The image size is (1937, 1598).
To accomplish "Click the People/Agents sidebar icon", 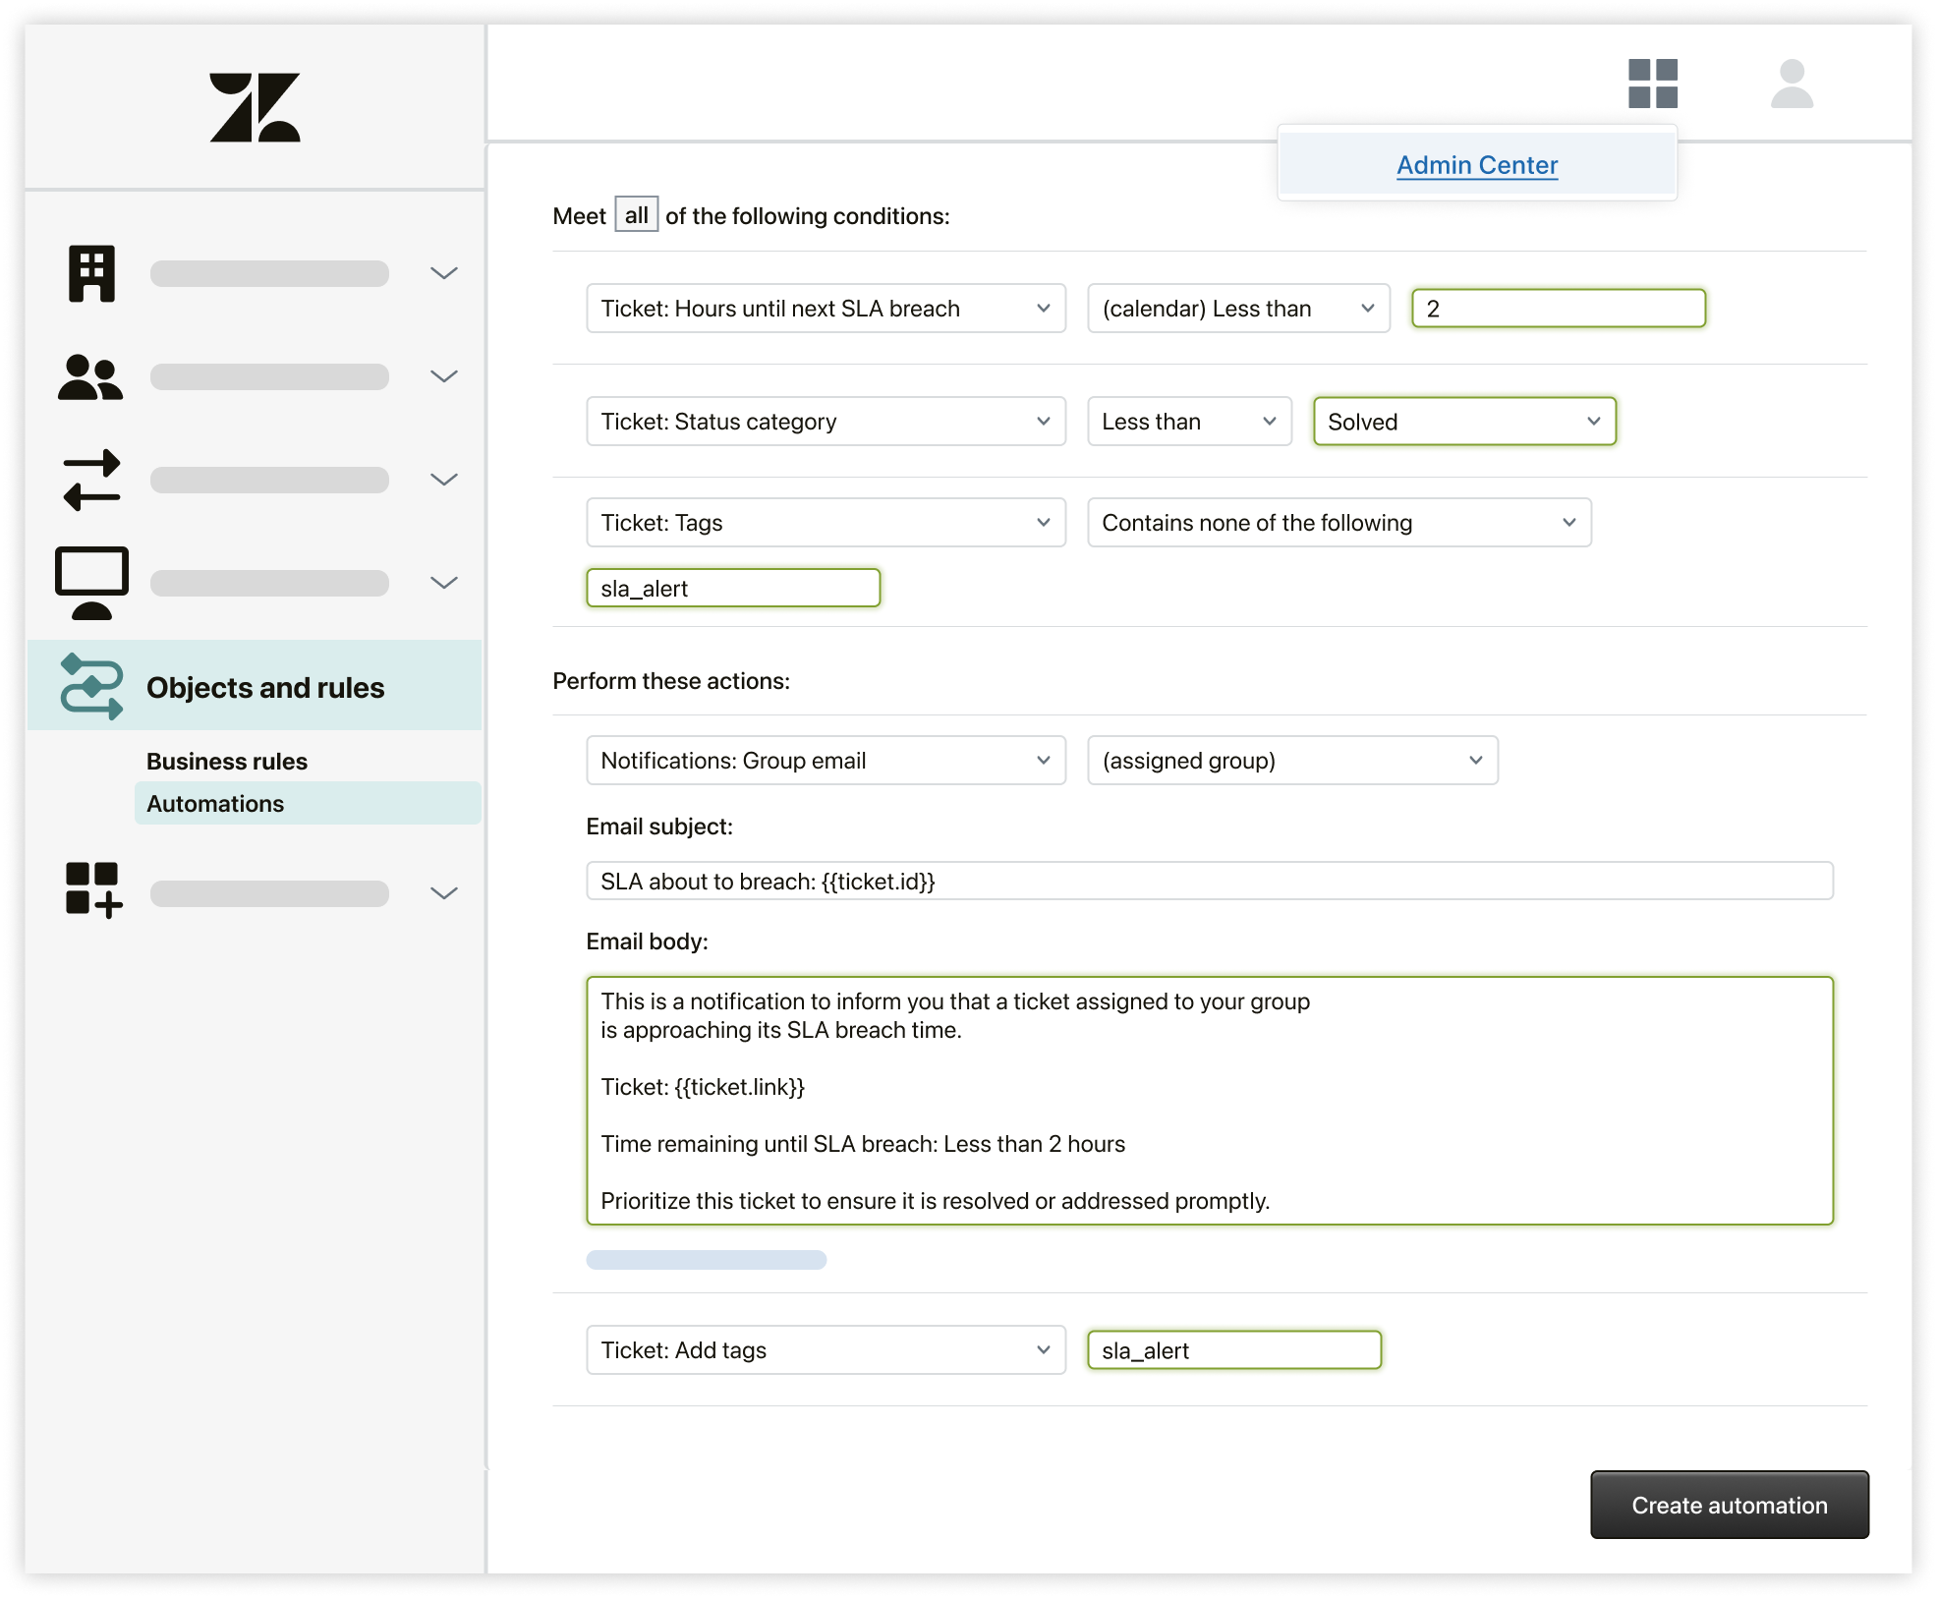I will 91,376.
